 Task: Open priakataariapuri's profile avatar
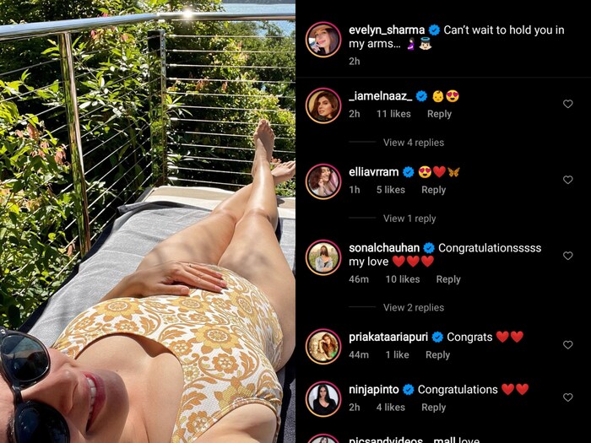(x=323, y=347)
